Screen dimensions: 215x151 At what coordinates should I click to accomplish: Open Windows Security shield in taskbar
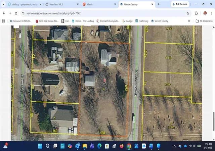pos(159,146)
